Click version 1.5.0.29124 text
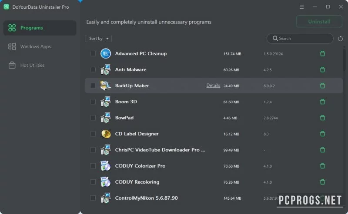Screen dimensions: 348x214 [x=273, y=54]
